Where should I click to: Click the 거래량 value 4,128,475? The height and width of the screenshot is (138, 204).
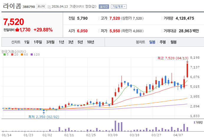click(x=185, y=18)
